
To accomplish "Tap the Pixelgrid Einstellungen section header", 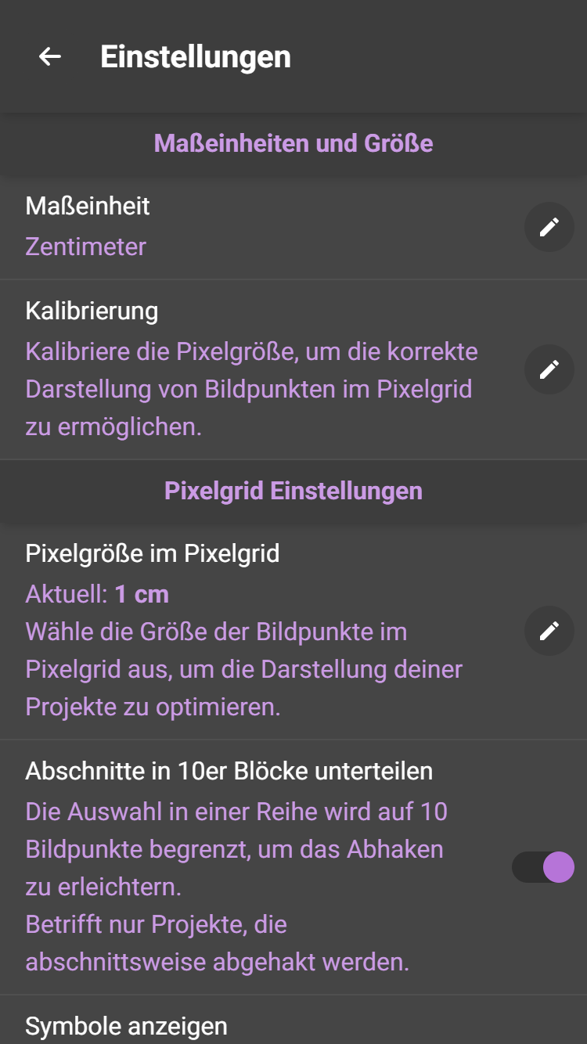I will pos(293,491).
